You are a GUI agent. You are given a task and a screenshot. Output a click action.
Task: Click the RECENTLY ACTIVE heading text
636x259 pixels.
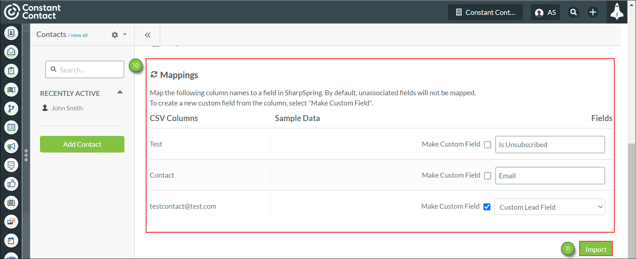point(70,93)
